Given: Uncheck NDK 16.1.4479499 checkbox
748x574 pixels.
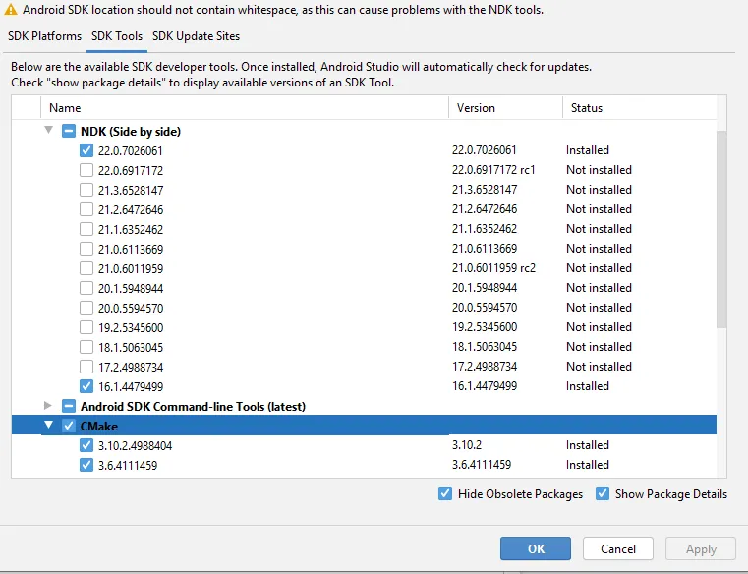Looking at the screenshot, I should pyautogui.click(x=86, y=386).
